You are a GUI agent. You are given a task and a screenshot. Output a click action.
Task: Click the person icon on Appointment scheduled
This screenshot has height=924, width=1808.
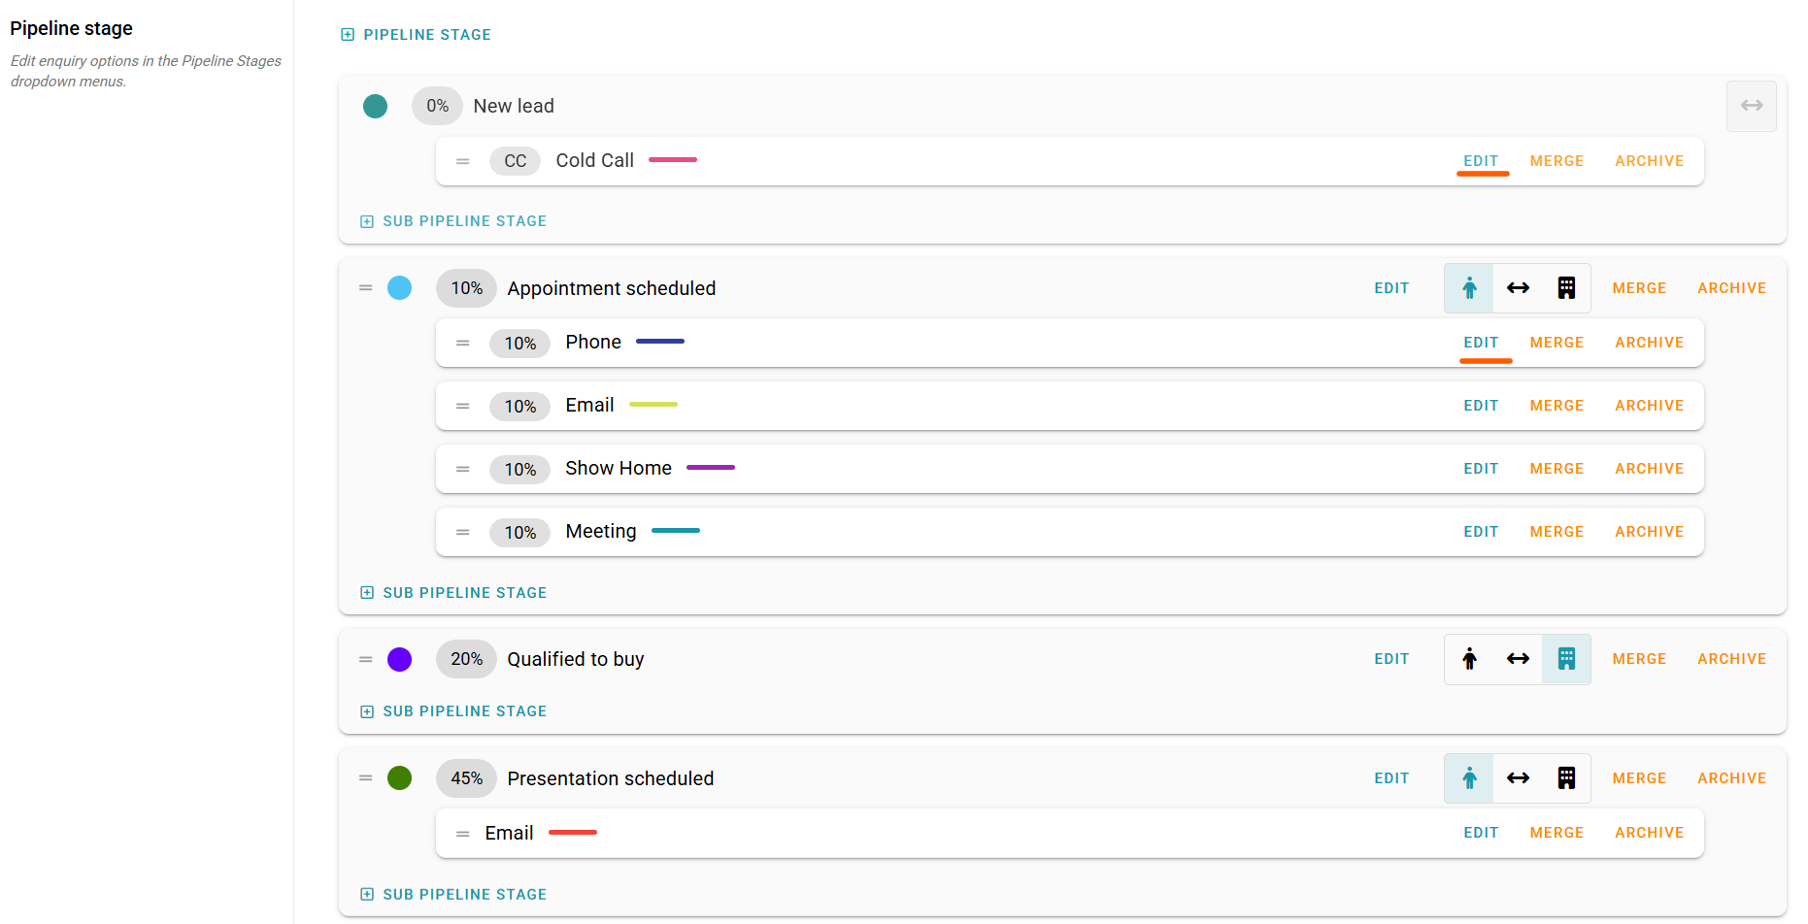point(1469,288)
